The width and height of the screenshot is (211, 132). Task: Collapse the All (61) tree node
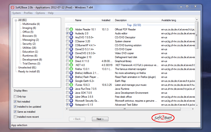pyautogui.click(x=16, y=20)
